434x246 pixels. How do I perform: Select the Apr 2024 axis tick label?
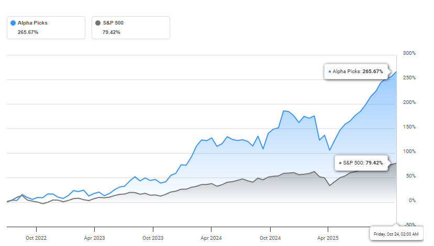[x=211, y=238]
